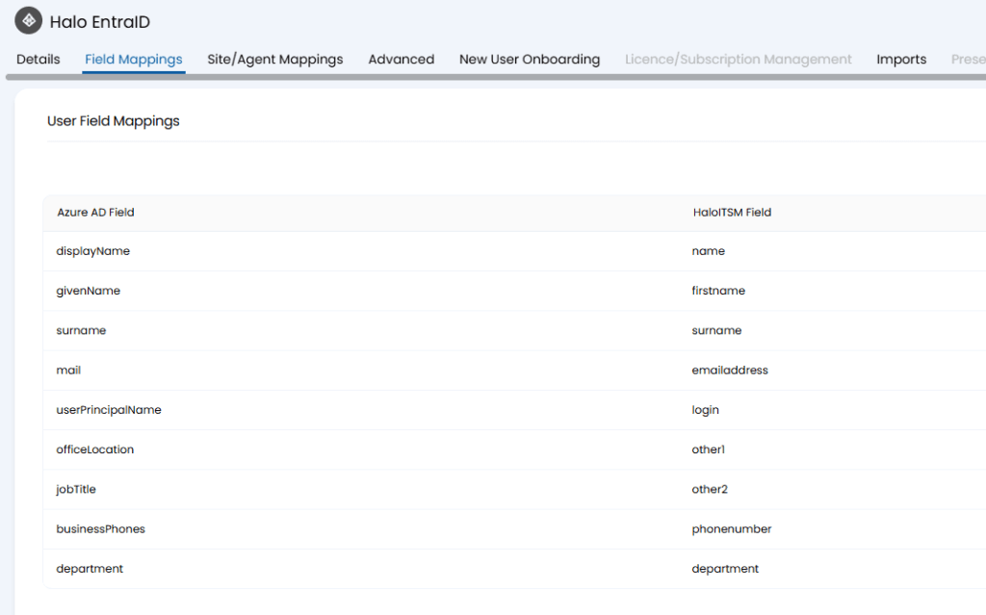
Task: Select the businessPhones mapping row
Action: [101, 529]
